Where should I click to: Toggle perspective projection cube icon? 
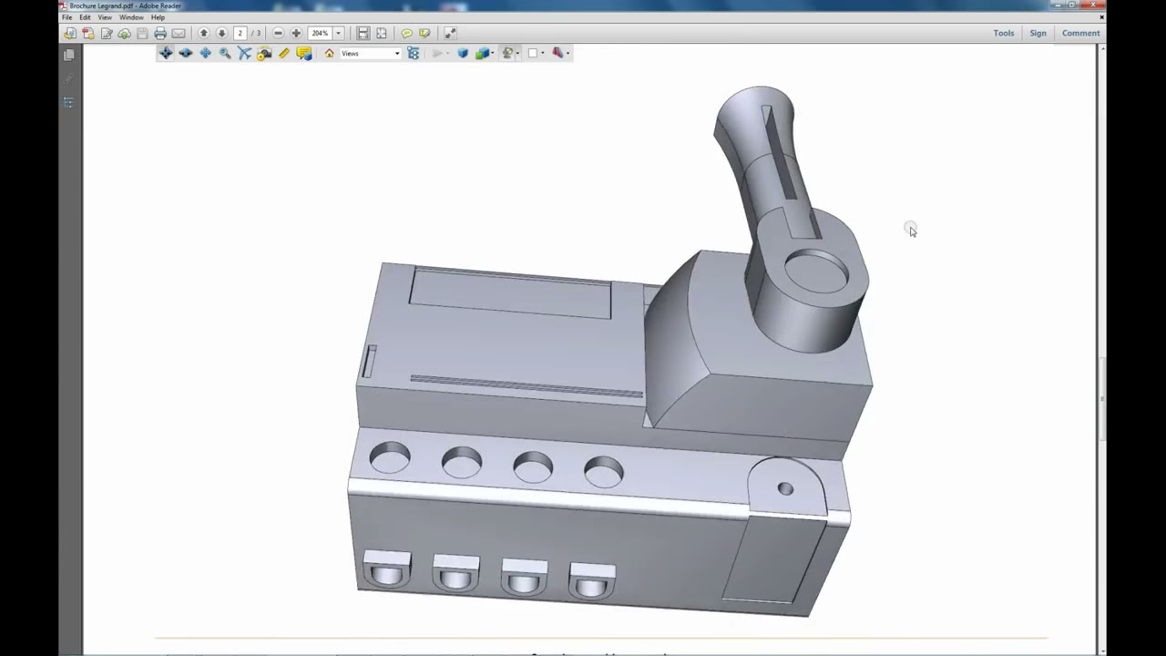tap(463, 53)
